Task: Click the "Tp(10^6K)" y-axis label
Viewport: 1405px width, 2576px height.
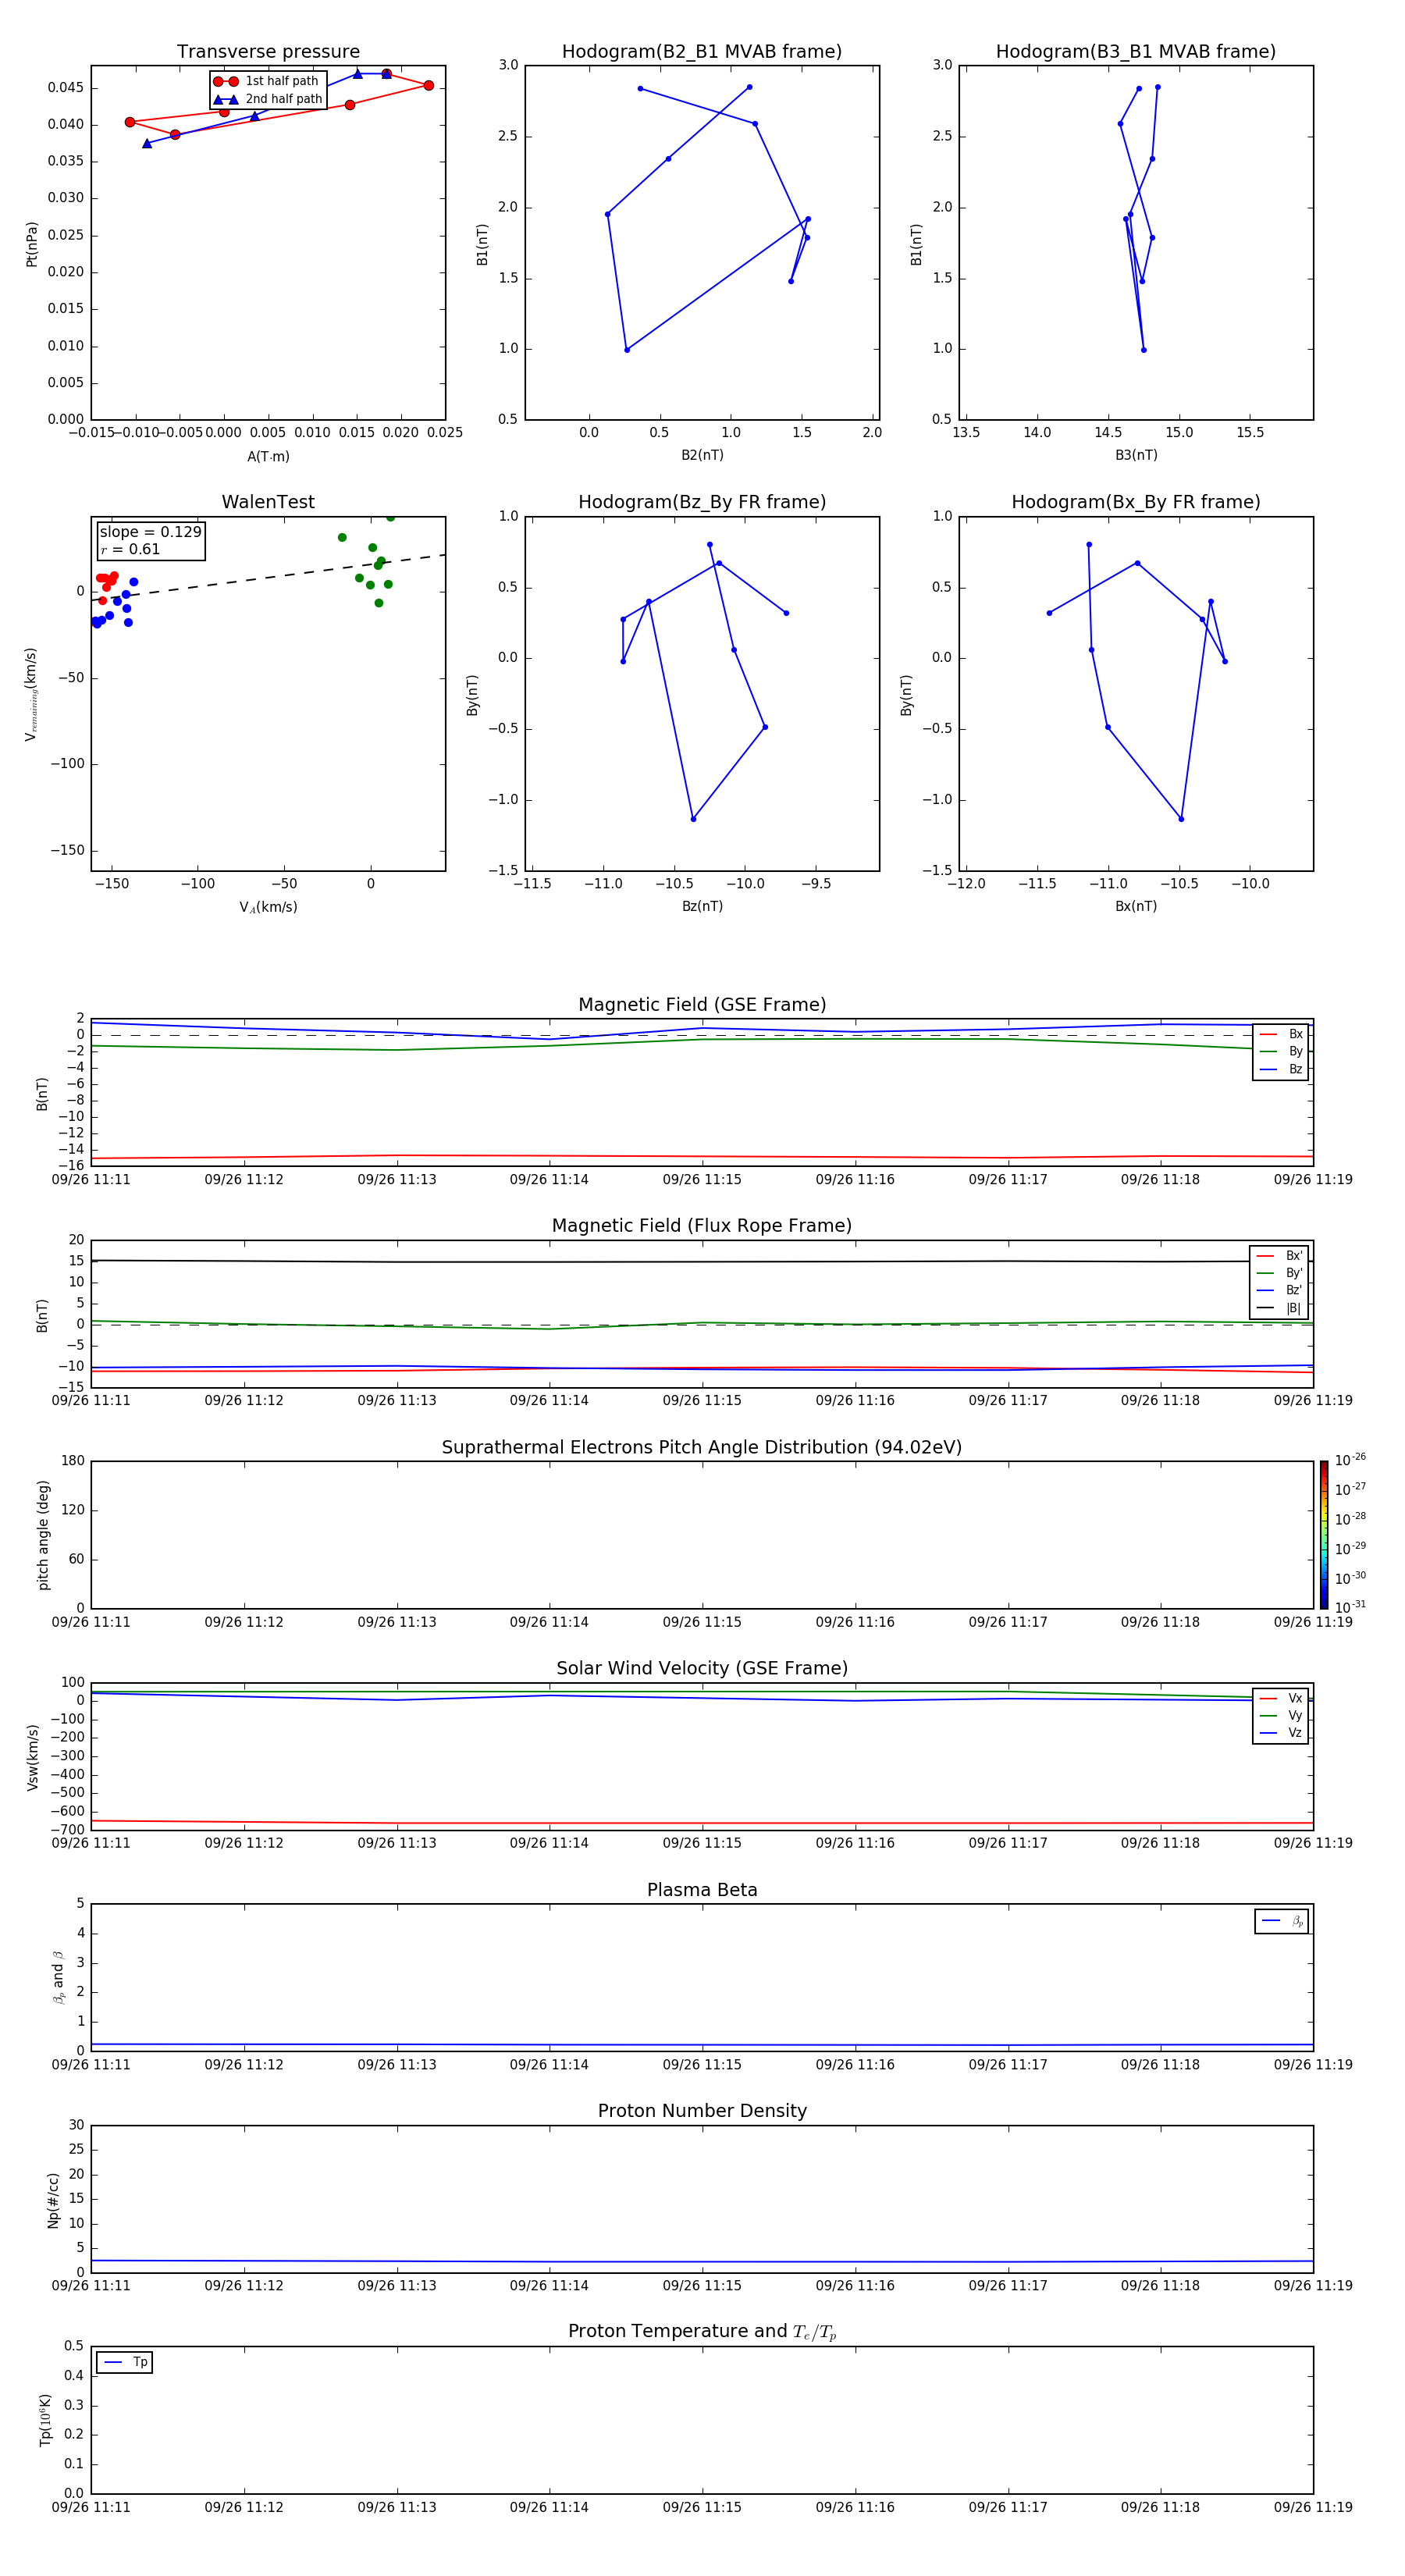Action: click(45, 2421)
